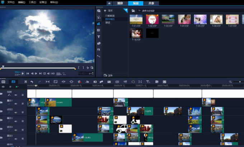244x147 pixels.
Task: Open the video track pen options dropdown
Action: [x=9, y=95]
